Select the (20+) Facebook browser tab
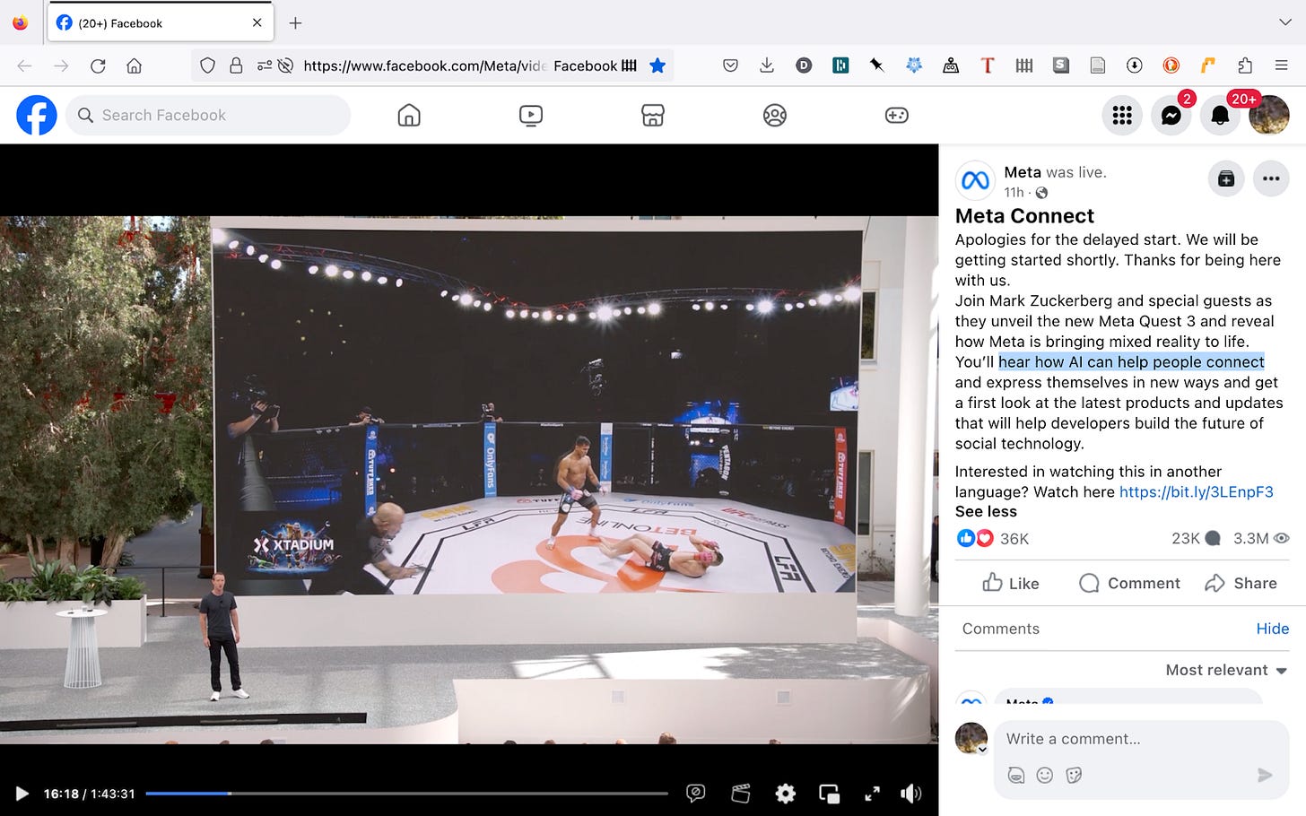The width and height of the screenshot is (1306, 816). (160, 23)
